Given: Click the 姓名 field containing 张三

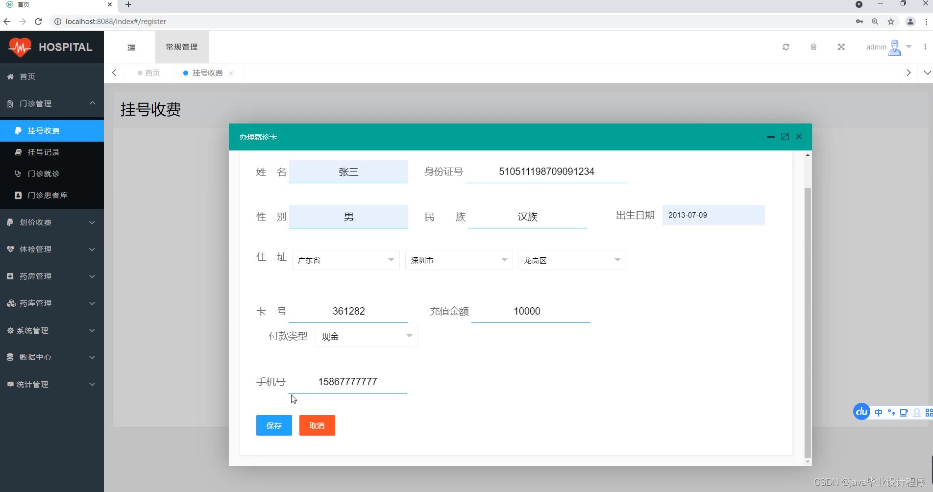Looking at the screenshot, I should (348, 172).
